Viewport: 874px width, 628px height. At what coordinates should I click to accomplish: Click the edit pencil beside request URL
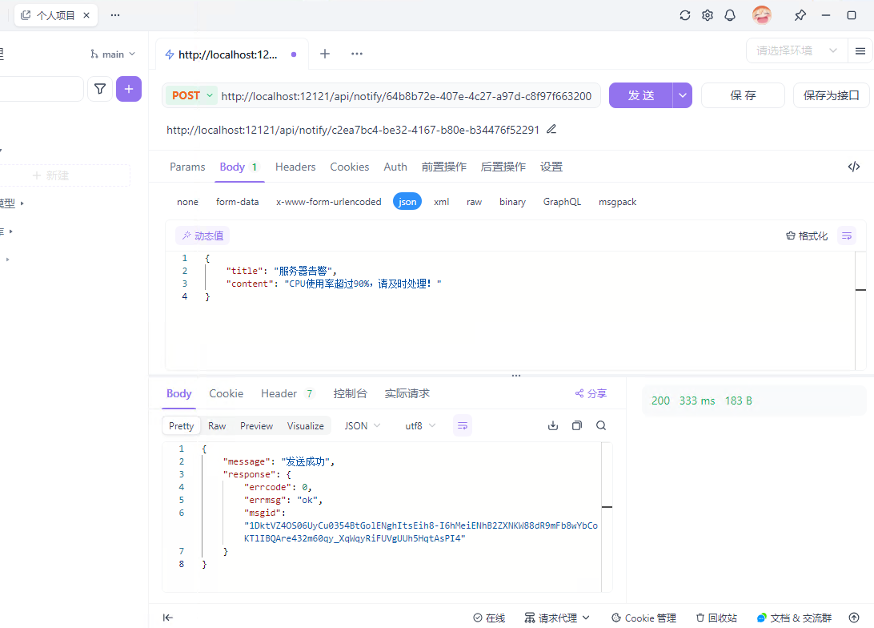tap(551, 129)
